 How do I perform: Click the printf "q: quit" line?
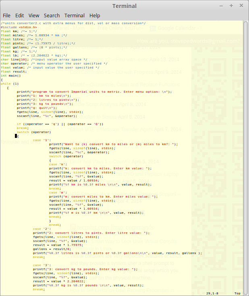(x=34, y=108)
